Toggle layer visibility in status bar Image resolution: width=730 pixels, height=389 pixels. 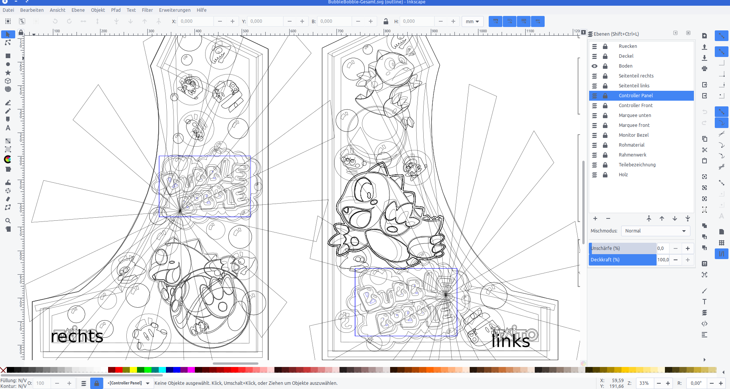pyautogui.click(x=84, y=383)
